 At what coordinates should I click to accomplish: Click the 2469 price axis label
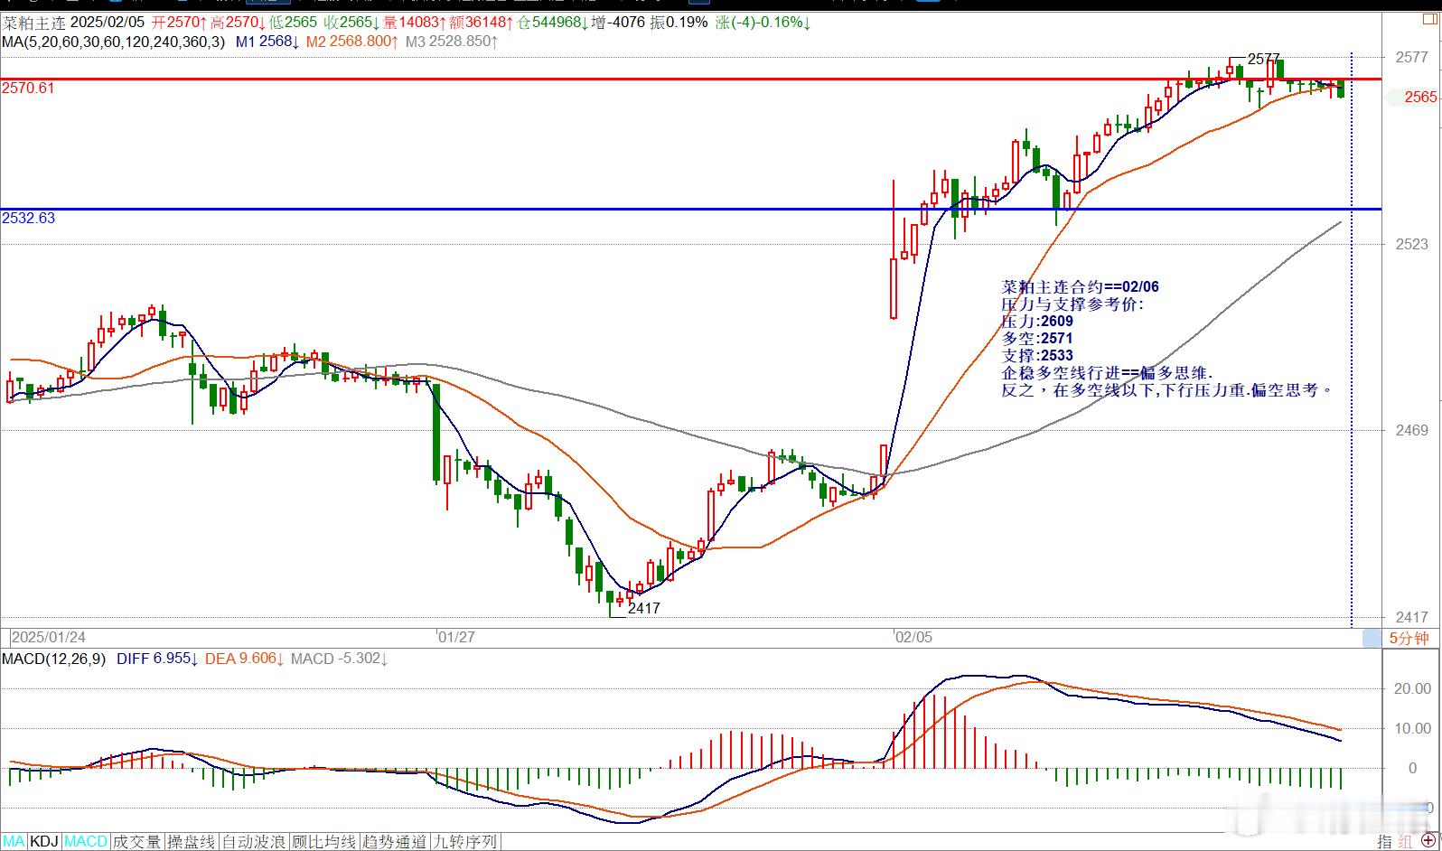click(1411, 431)
